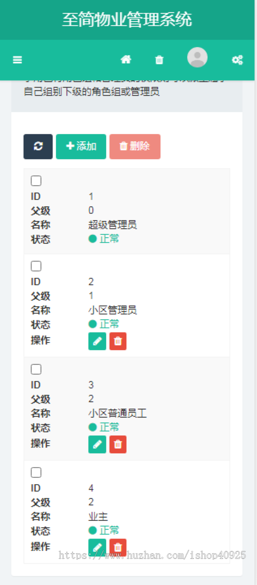The width and height of the screenshot is (257, 585).
Task: Click the trash icon in top navbar
Action: pos(159,60)
